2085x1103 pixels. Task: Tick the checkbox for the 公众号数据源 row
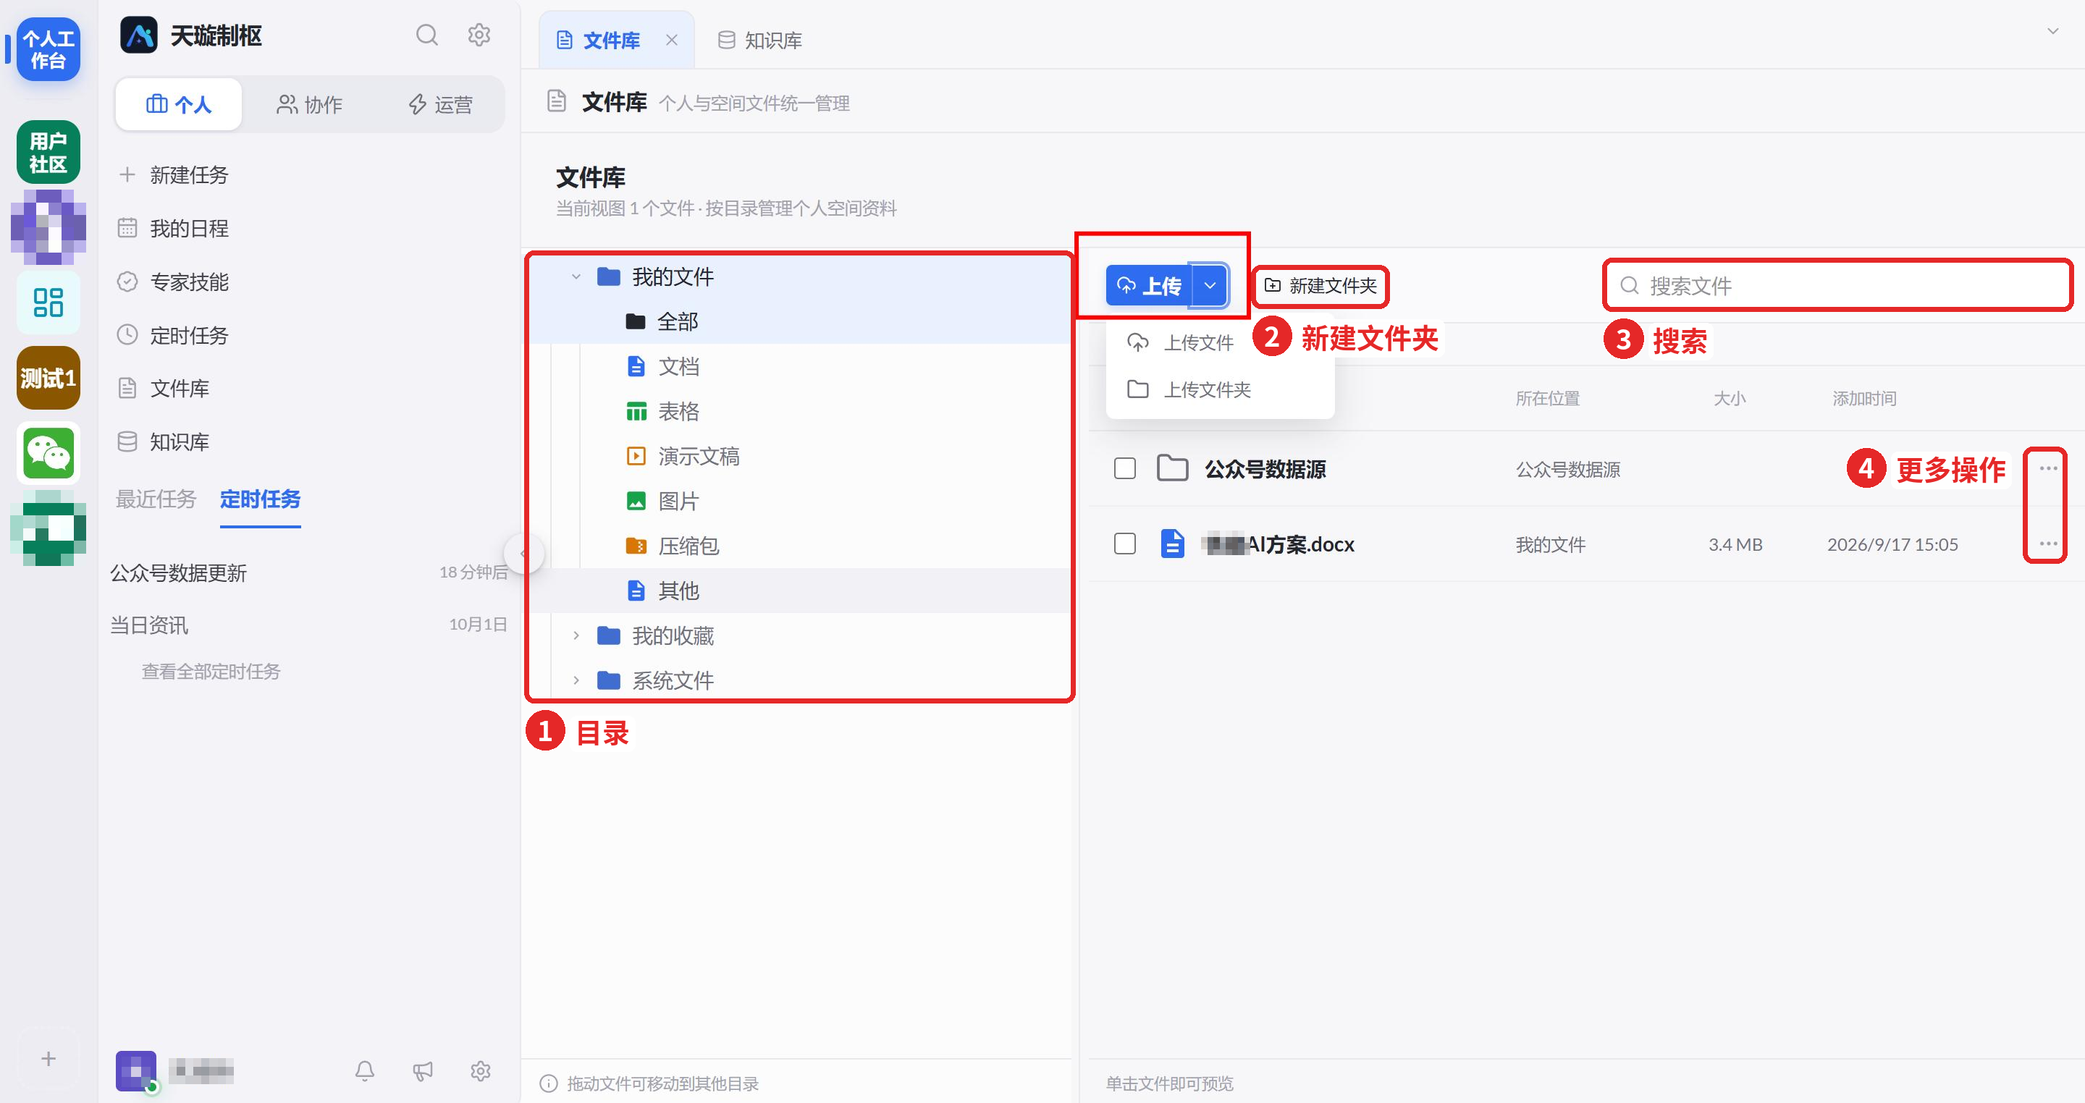tap(1125, 468)
